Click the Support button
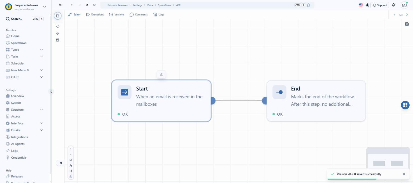 380,5
